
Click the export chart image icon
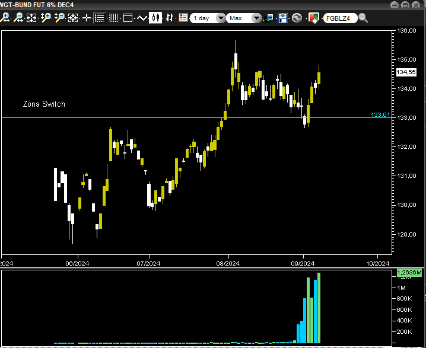point(313,18)
